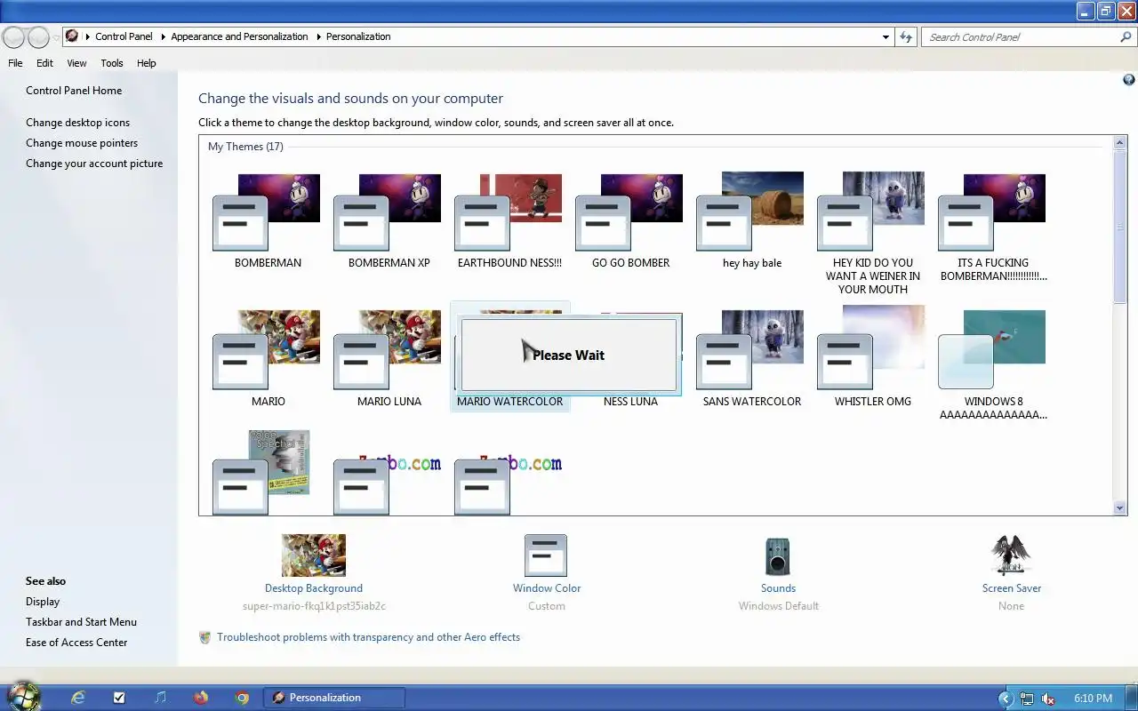Viewport: 1138px width, 711px height.
Task: Expand the address bar history dropdown
Action: click(886, 36)
